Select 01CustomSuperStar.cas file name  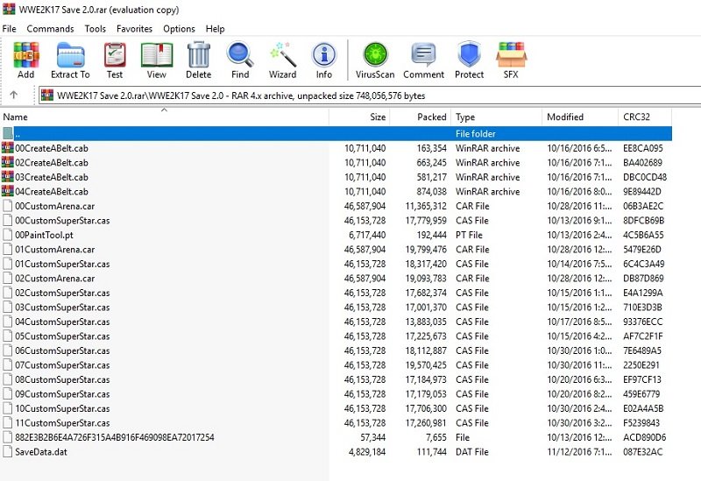(x=62, y=264)
